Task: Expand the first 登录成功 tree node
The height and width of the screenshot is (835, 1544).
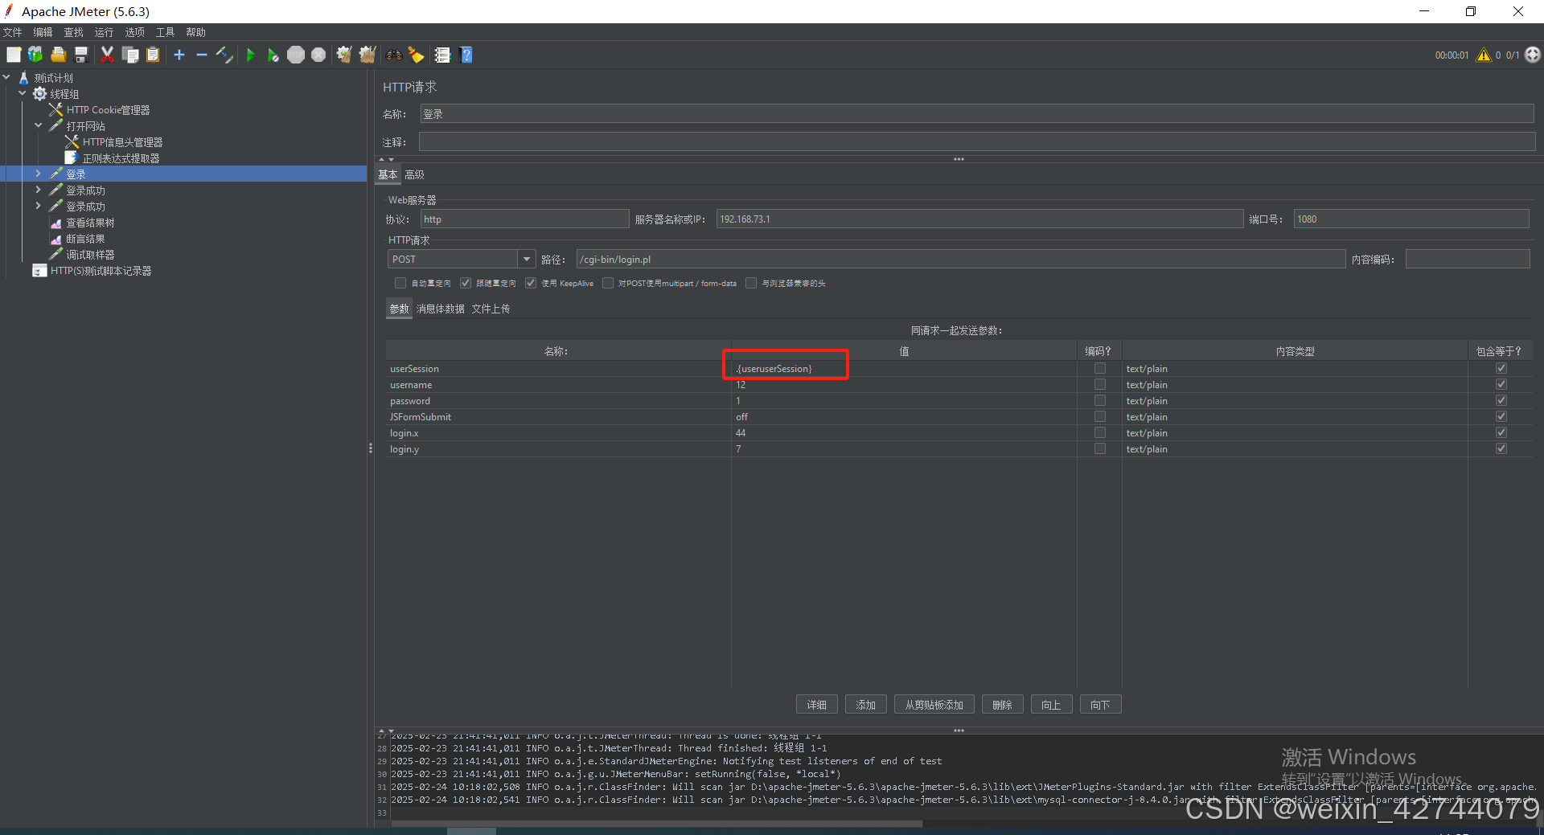Action: click(x=38, y=190)
